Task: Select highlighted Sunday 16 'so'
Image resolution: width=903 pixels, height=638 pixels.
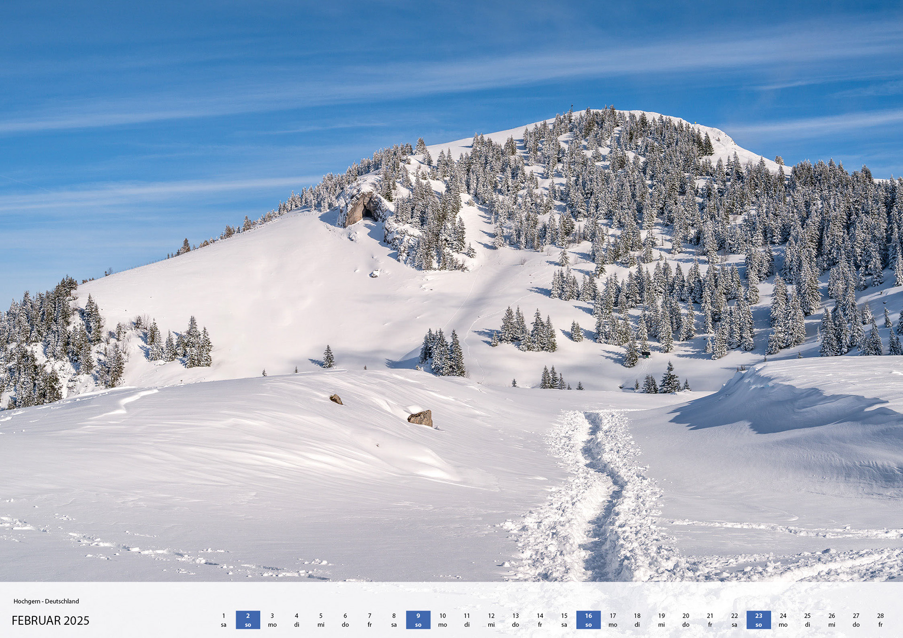Action: click(588, 620)
